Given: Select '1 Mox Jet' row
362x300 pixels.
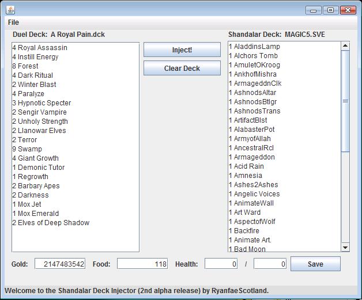Looking at the screenshot, I should click(76, 204).
